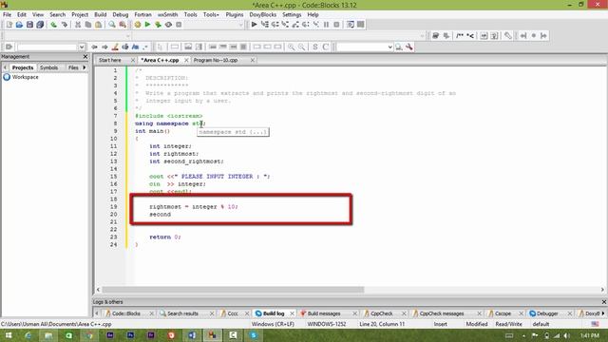Click the Break debugger pause icon
608x342 pixels.
click(x=327, y=25)
